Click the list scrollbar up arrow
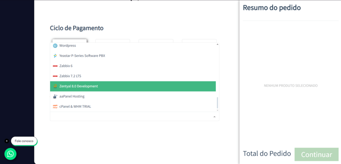341x164 pixels. pos(217,45)
